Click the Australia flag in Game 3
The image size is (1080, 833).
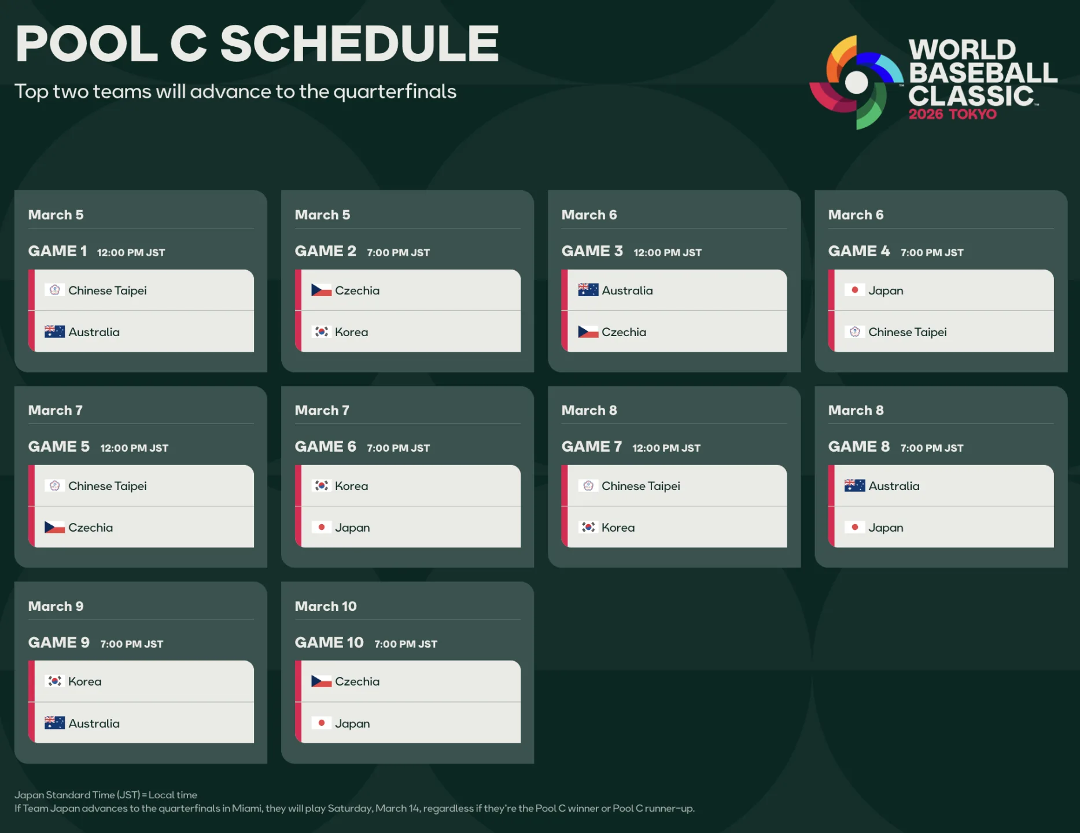(x=588, y=290)
